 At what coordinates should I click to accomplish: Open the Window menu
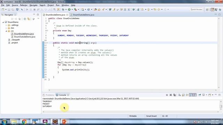click(65, 5)
